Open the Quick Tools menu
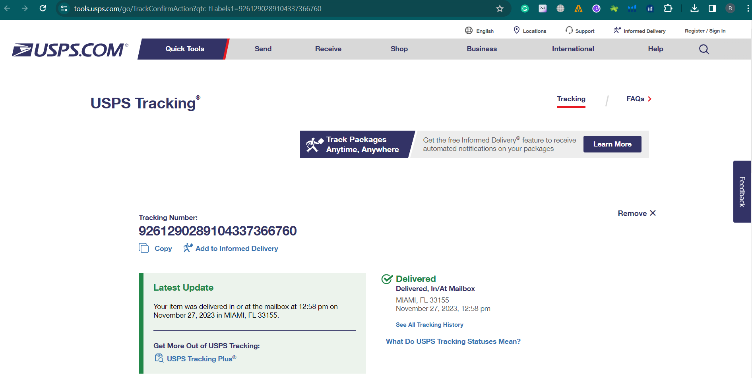Viewport: 752px width, 378px height. pos(184,49)
